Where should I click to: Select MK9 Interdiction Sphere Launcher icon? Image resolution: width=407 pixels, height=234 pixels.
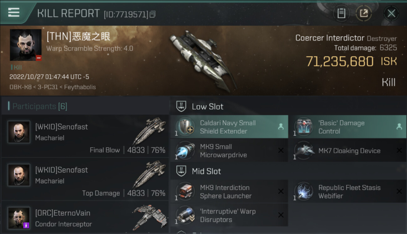pyautogui.click(x=185, y=192)
